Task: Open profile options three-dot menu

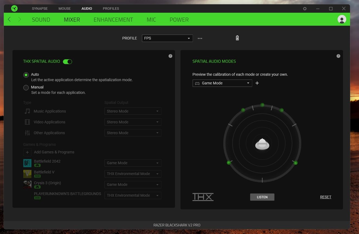Action: 200,38
